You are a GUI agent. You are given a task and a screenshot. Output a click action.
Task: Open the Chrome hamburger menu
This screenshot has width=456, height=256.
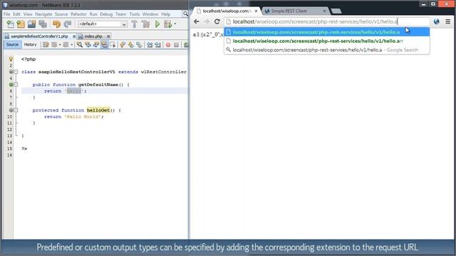point(448,21)
